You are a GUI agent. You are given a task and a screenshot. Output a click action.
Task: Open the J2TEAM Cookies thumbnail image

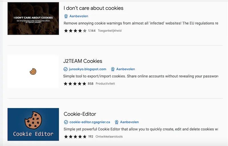click(33, 71)
